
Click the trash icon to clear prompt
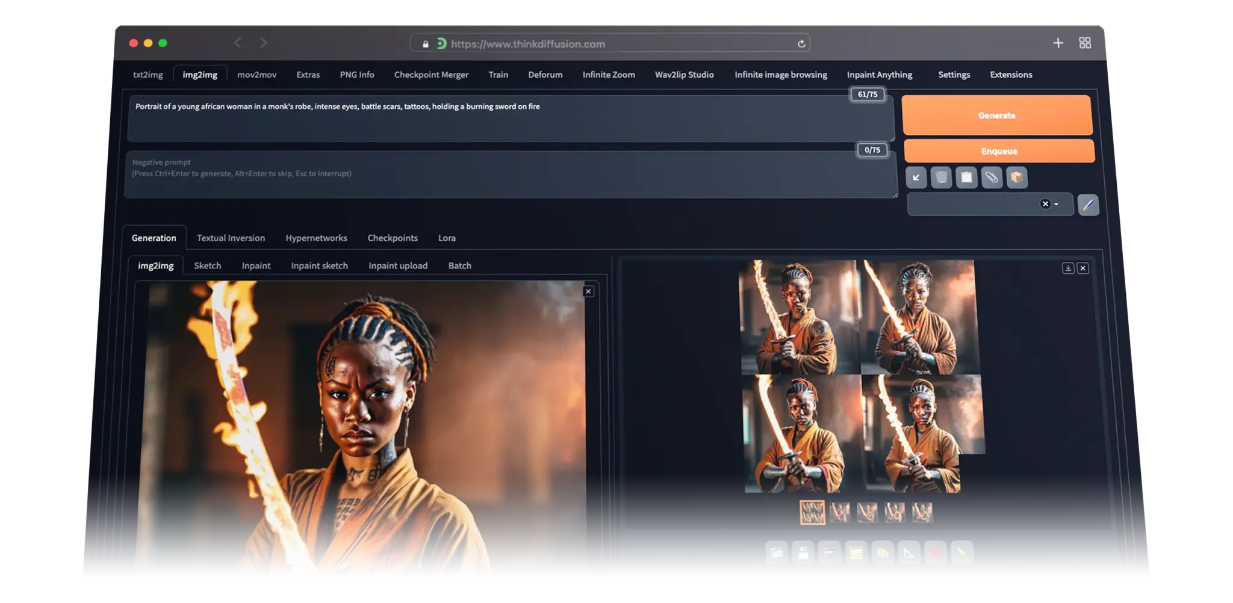pos(941,178)
